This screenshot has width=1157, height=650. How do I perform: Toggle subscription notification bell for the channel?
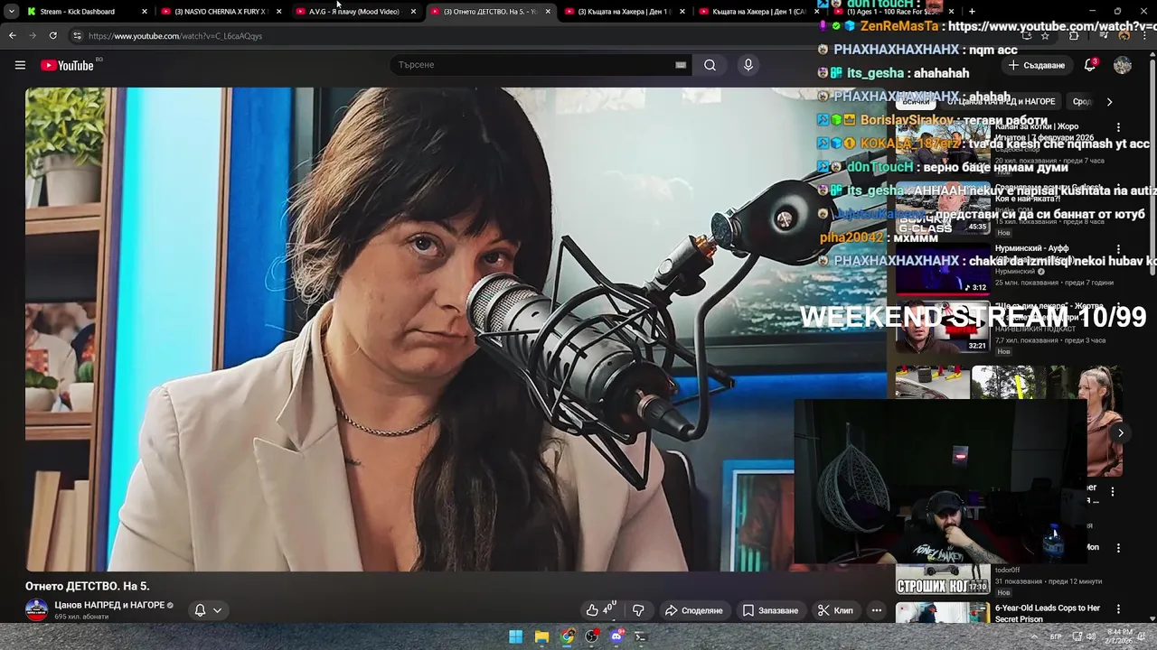pyautogui.click(x=208, y=610)
